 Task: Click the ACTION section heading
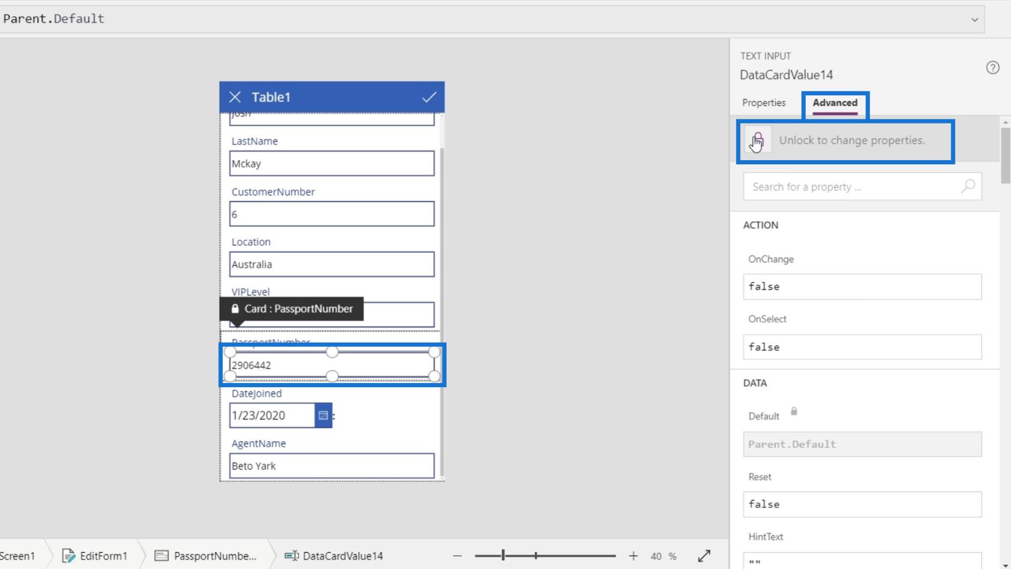coord(761,225)
